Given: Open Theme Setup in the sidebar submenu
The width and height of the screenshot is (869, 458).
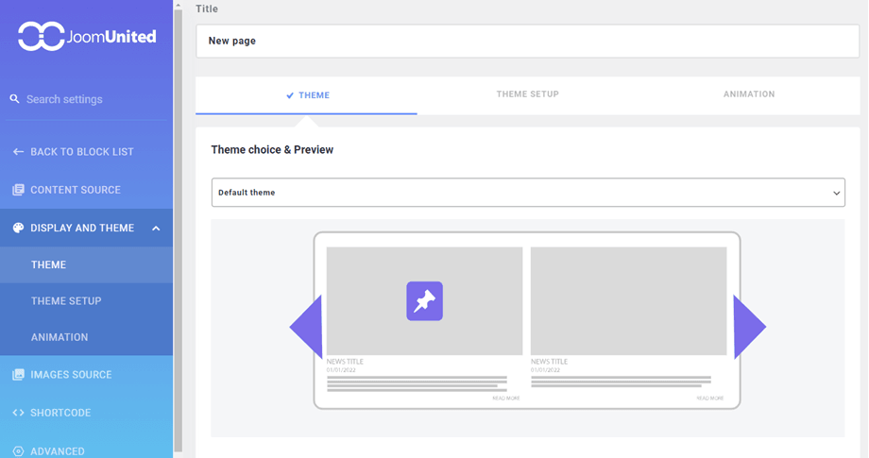Looking at the screenshot, I should point(66,301).
